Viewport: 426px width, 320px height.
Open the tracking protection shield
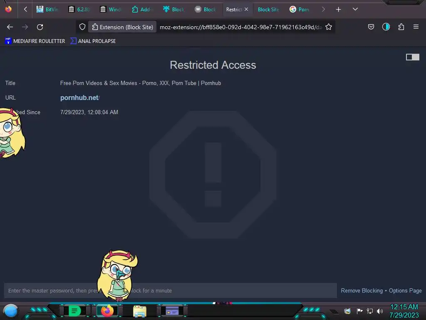[82, 27]
